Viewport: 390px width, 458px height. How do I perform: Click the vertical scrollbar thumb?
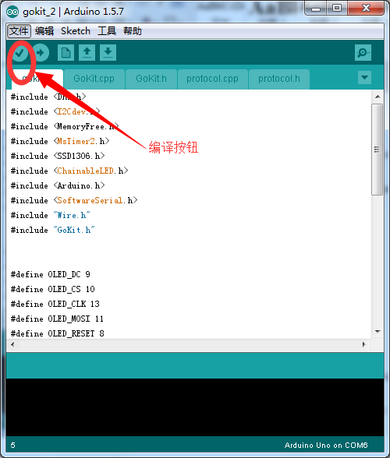pyautogui.click(x=378, y=150)
